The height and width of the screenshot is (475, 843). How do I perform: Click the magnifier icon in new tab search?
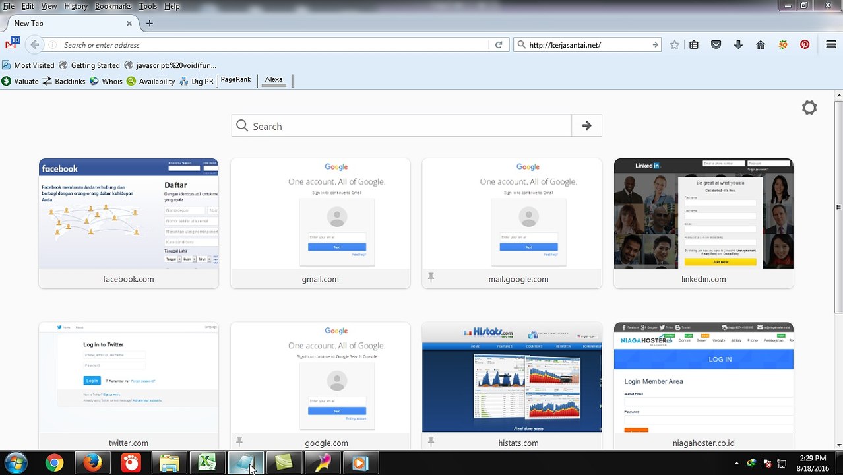[242, 126]
